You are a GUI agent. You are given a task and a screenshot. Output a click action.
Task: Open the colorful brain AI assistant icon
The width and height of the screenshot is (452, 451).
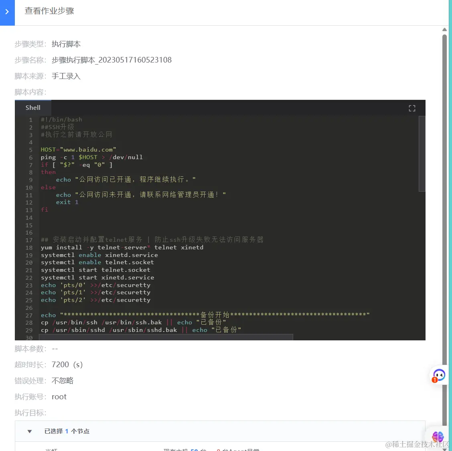tap(438, 437)
